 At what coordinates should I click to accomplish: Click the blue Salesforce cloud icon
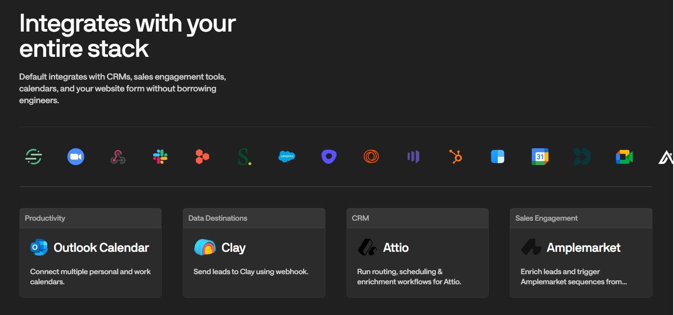click(x=287, y=157)
